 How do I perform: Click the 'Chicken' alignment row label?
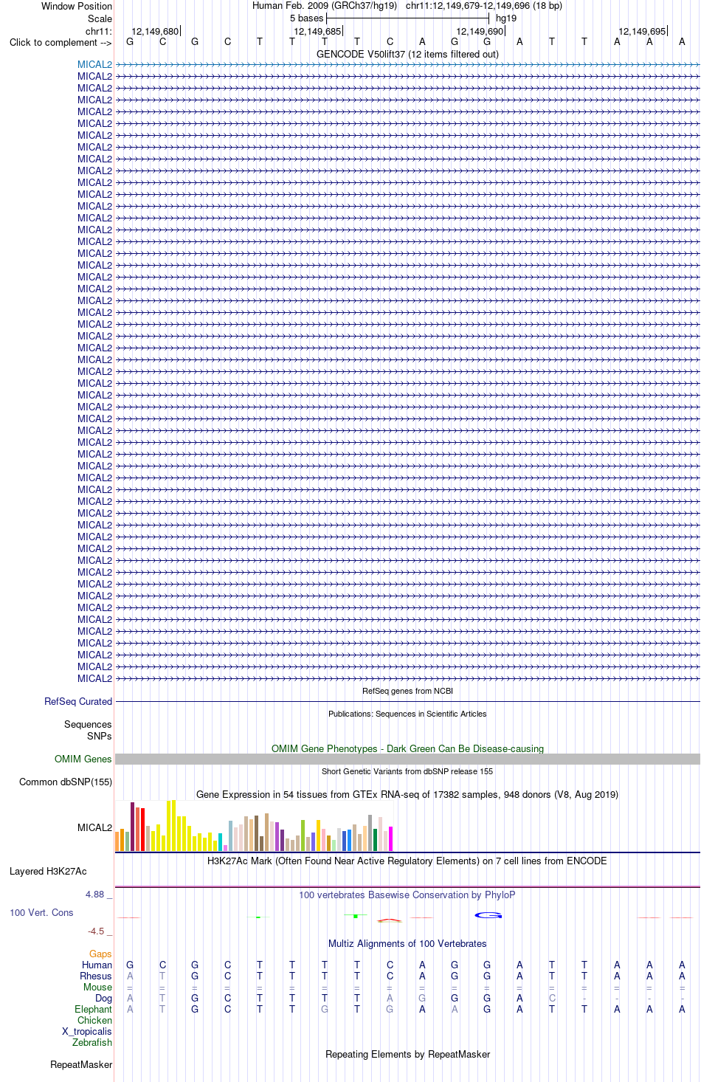[95, 1021]
